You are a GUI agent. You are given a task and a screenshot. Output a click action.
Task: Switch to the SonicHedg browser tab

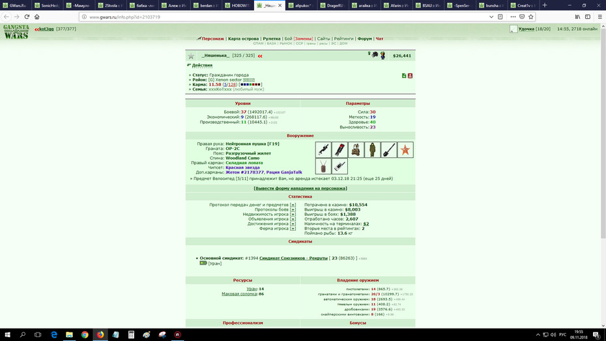click(47, 5)
